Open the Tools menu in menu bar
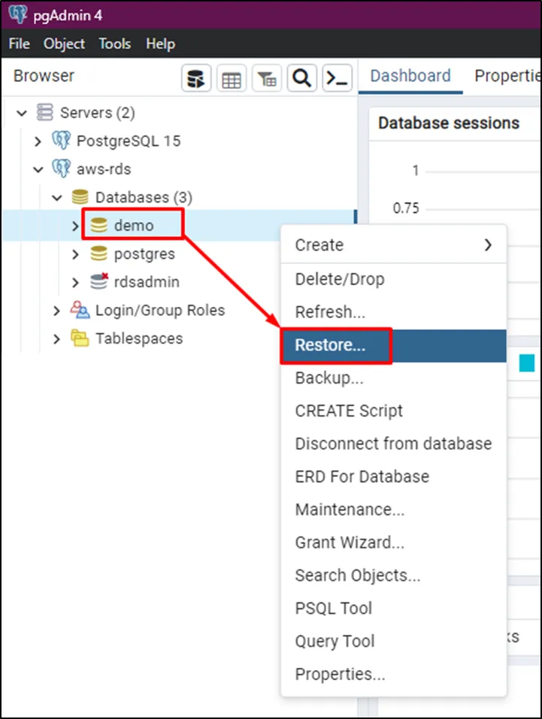Screen dimensions: 542x719 (114, 44)
